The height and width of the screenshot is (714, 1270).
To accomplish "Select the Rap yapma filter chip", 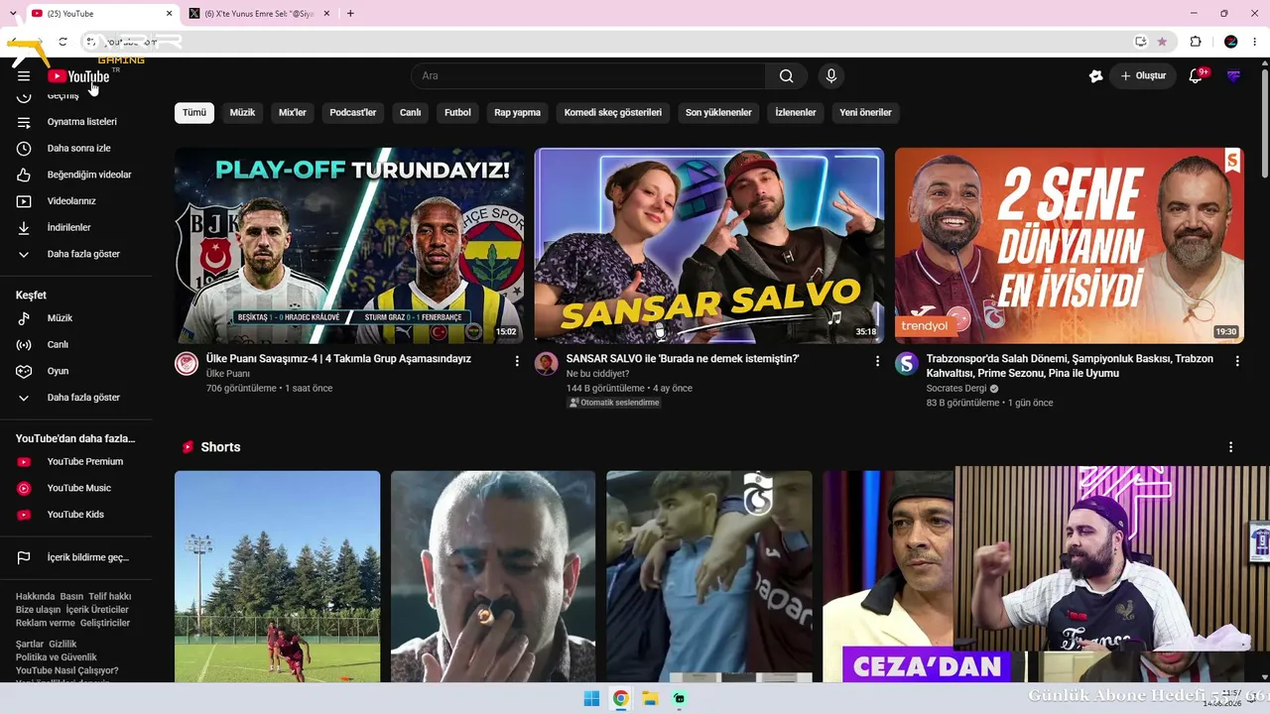I will tap(518, 113).
